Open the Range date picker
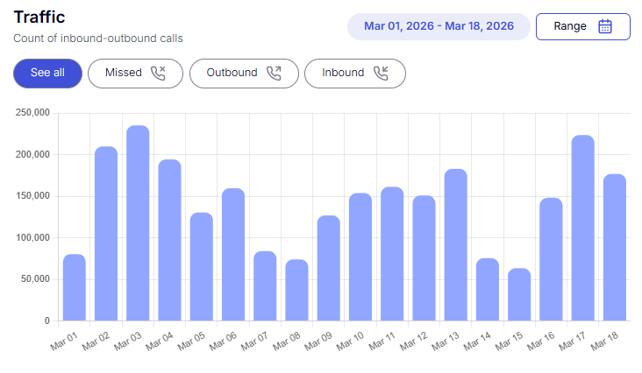The image size is (642, 373). [582, 26]
